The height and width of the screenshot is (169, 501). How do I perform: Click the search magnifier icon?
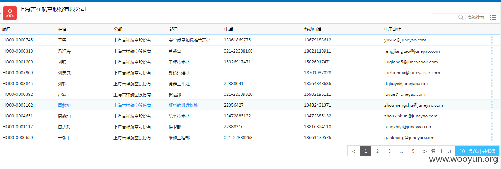tap(461, 17)
